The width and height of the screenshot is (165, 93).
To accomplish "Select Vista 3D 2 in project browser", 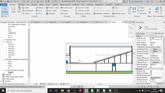I will 11,46.
